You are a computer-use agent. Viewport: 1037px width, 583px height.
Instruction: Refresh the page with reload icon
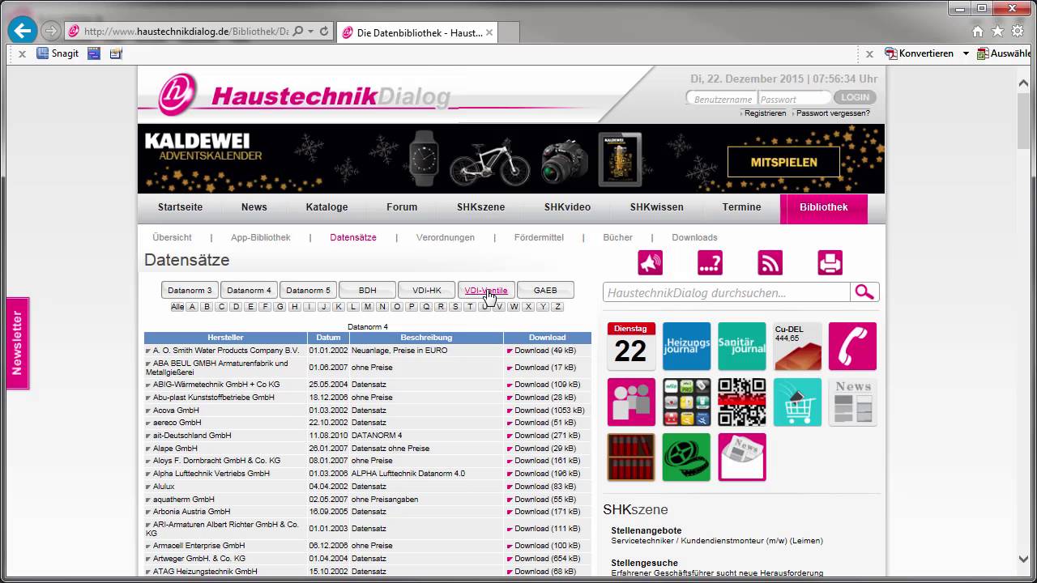(x=324, y=32)
